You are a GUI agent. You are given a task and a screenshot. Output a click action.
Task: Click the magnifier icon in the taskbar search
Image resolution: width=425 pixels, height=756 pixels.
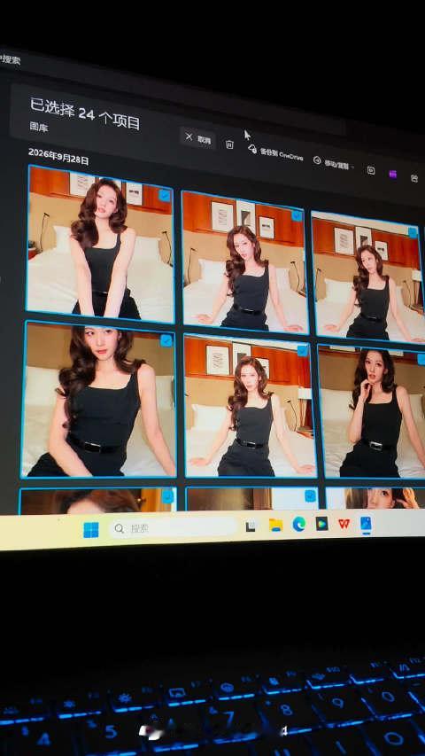click(x=119, y=529)
